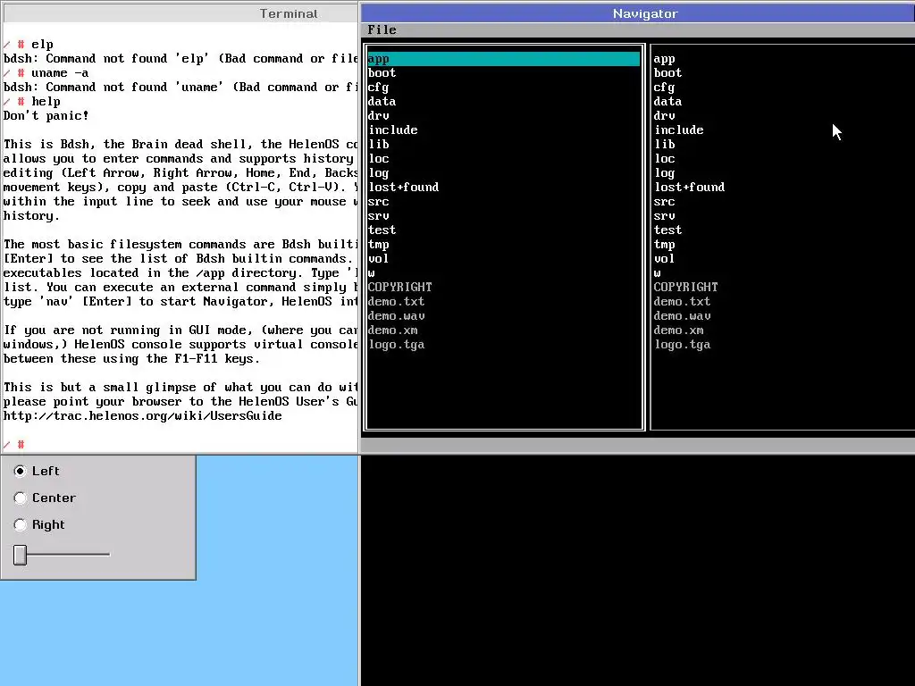Select 'app' in the left Navigator panel
The image size is (915, 686).
click(x=504, y=58)
